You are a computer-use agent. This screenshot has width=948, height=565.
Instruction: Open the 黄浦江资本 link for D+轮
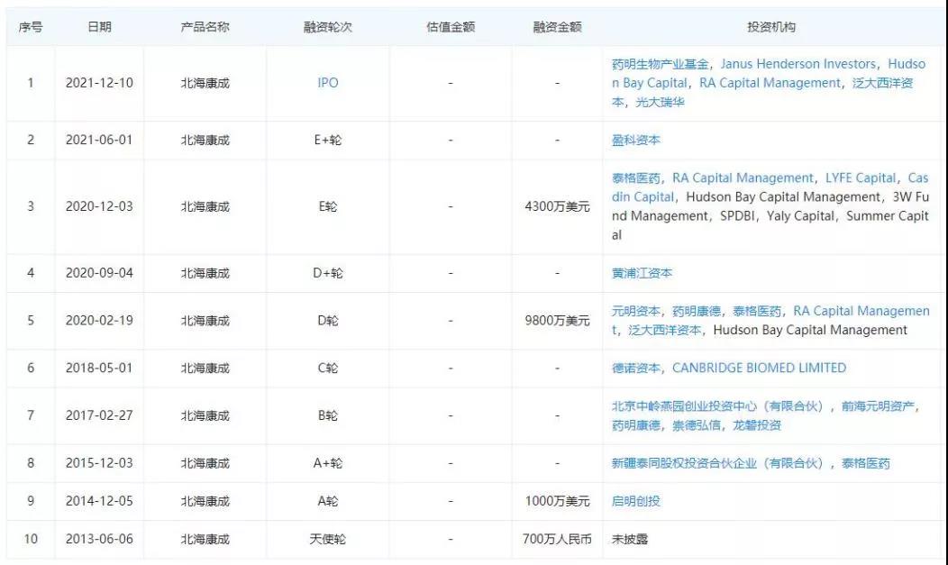[x=643, y=273]
